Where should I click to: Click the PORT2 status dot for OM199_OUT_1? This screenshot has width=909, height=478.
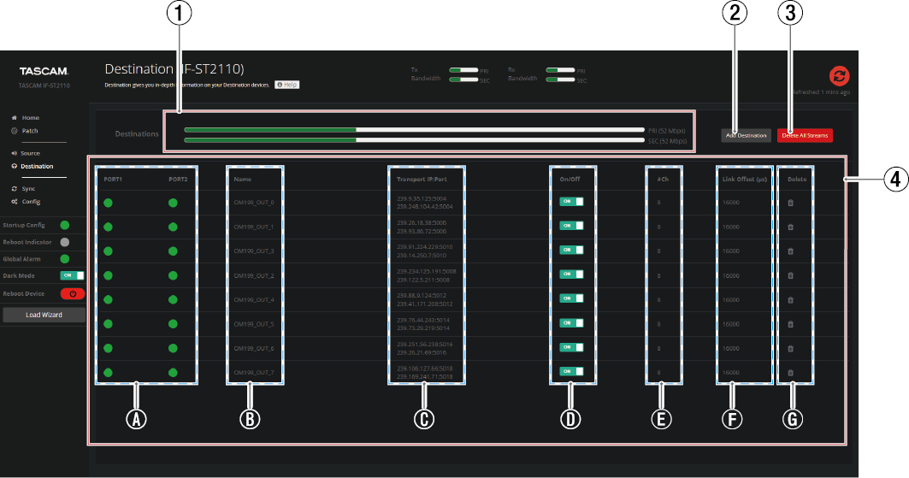tap(173, 227)
